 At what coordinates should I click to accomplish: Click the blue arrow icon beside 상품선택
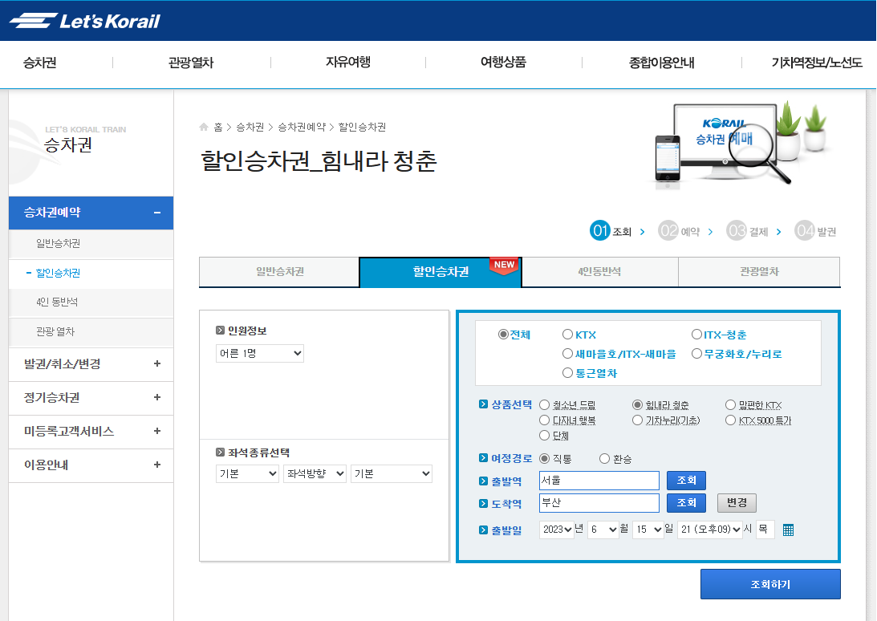coord(484,405)
